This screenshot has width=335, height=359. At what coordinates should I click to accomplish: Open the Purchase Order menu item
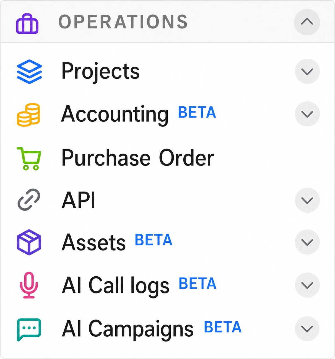point(137,158)
